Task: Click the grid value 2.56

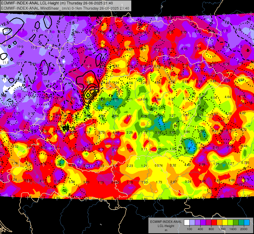Action: (115, 116)
